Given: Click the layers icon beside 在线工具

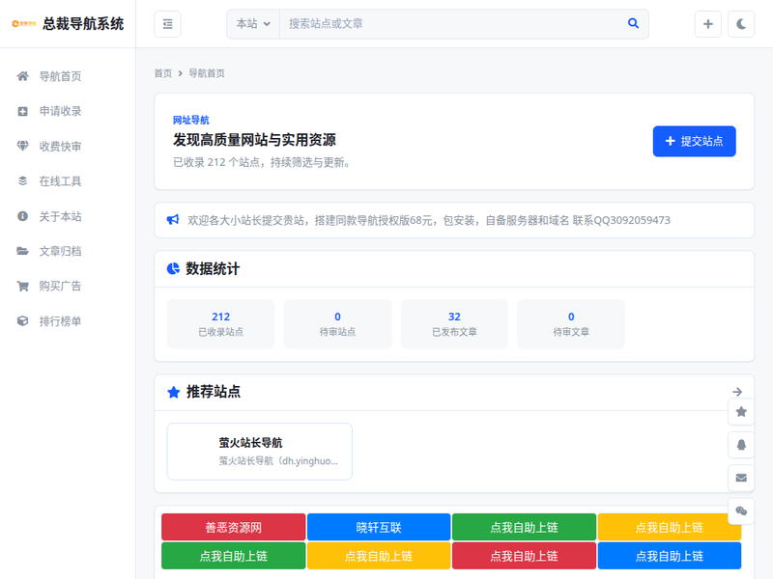Looking at the screenshot, I should (x=22, y=181).
